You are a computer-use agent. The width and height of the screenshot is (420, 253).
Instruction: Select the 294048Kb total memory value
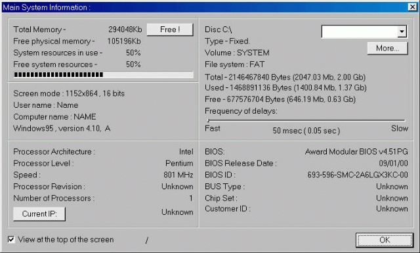(x=125, y=30)
